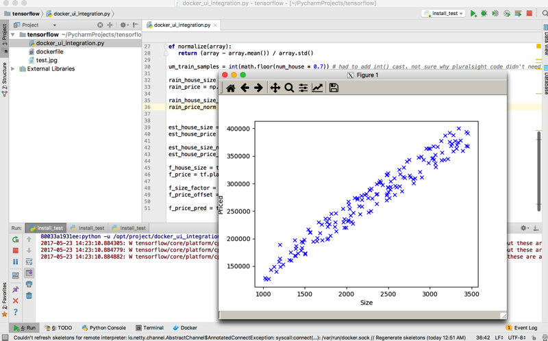548x341 pixels.
Task: Open Project panel settings gear
Action: tap(124, 25)
